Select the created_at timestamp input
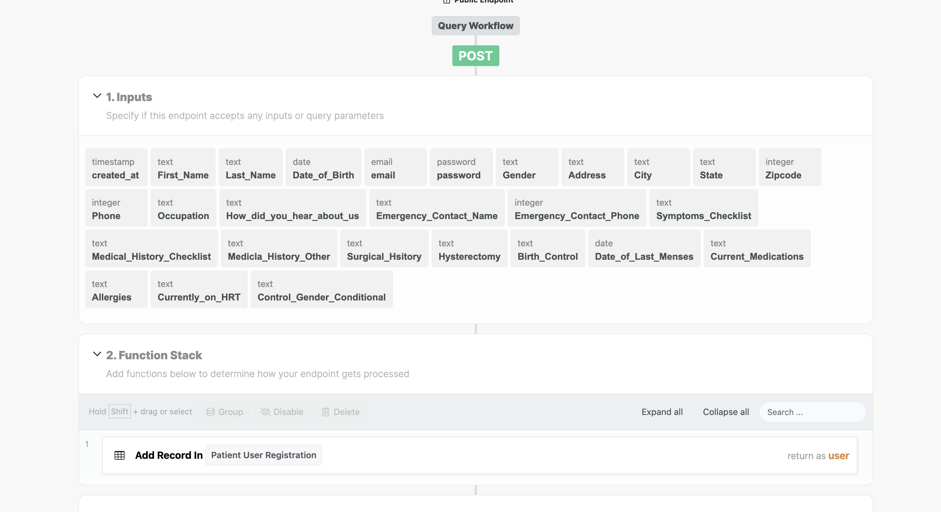Viewport: 941px width, 512px height. pos(116,168)
